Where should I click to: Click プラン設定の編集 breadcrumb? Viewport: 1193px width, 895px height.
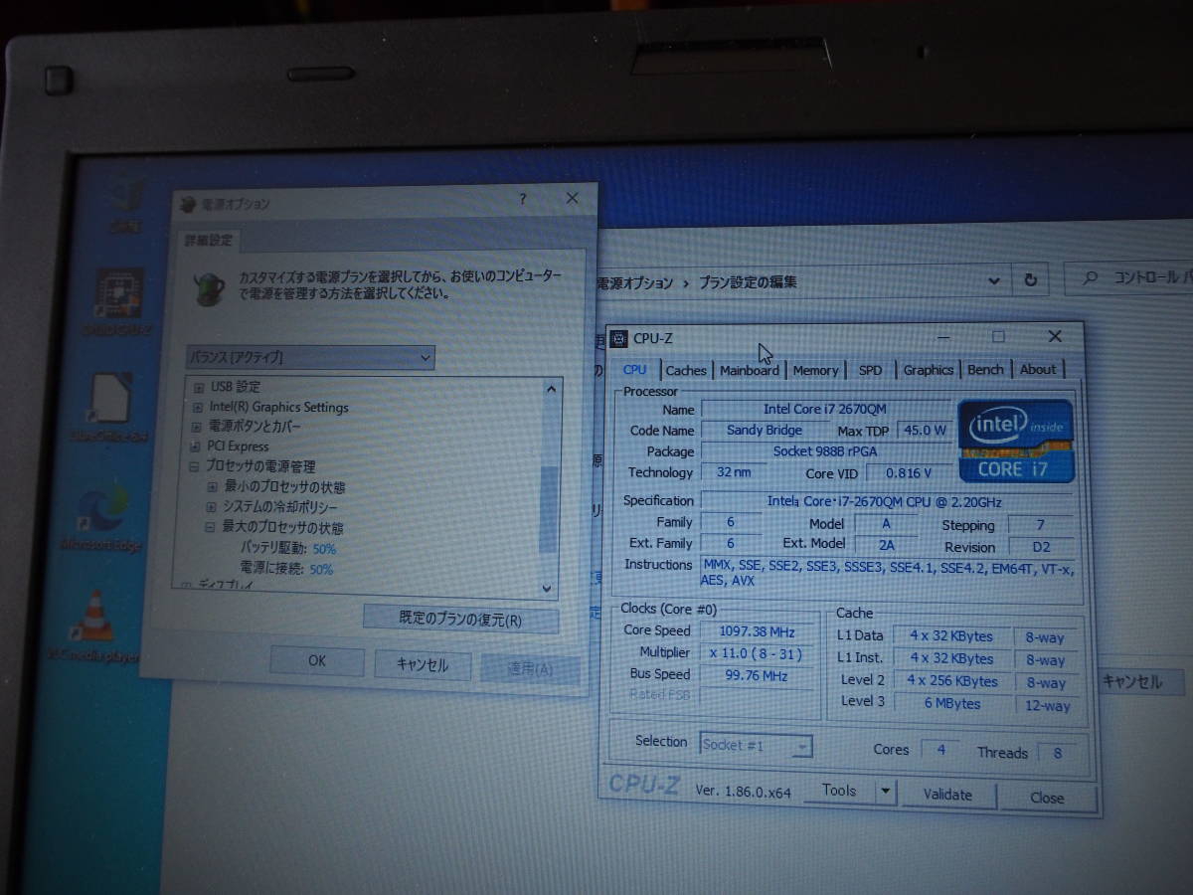click(x=748, y=282)
